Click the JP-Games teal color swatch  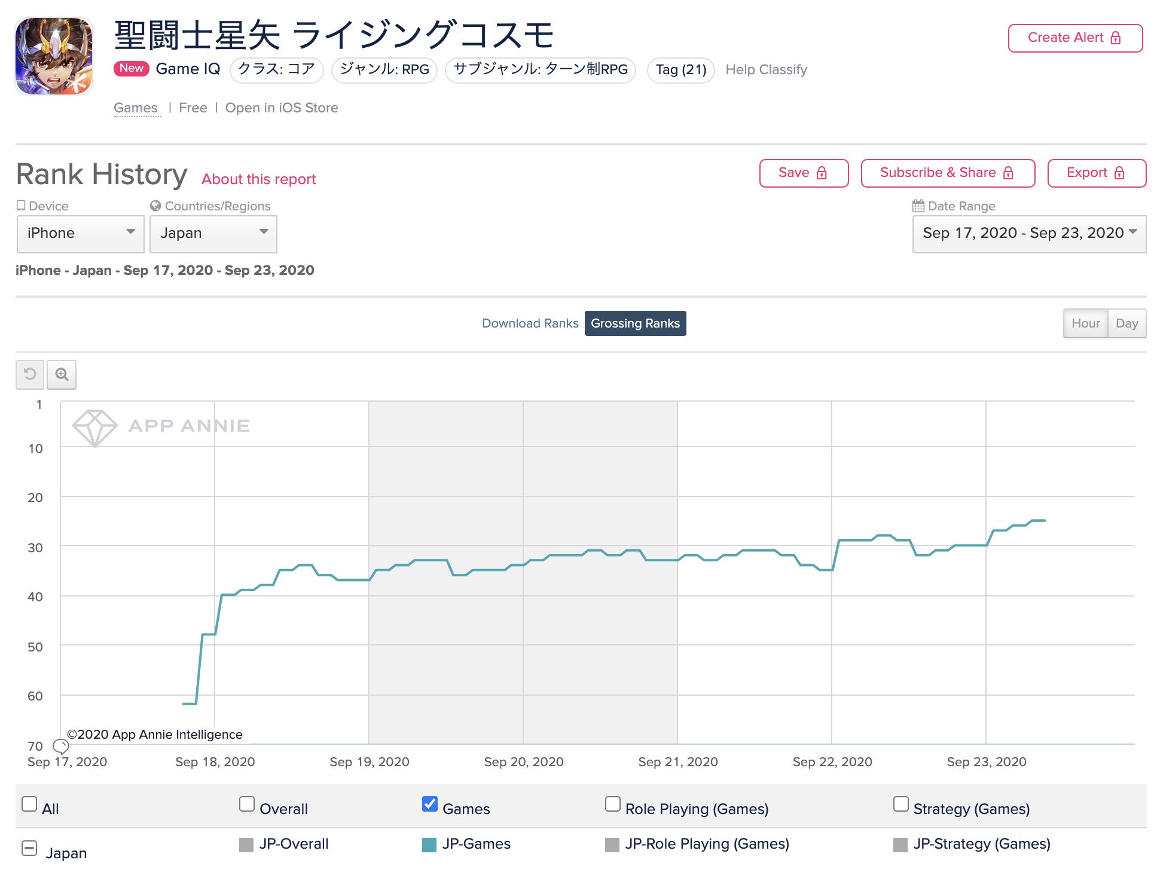pyautogui.click(x=429, y=845)
